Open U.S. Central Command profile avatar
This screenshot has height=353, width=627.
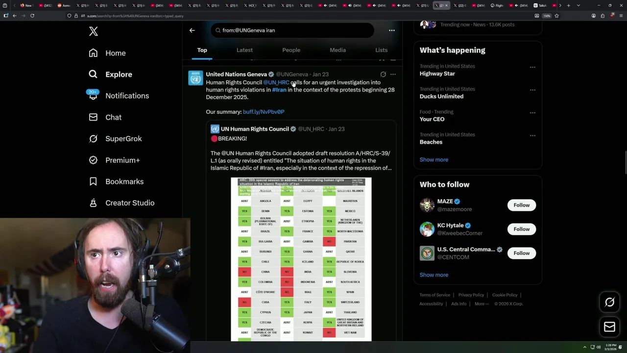coord(427,253)
